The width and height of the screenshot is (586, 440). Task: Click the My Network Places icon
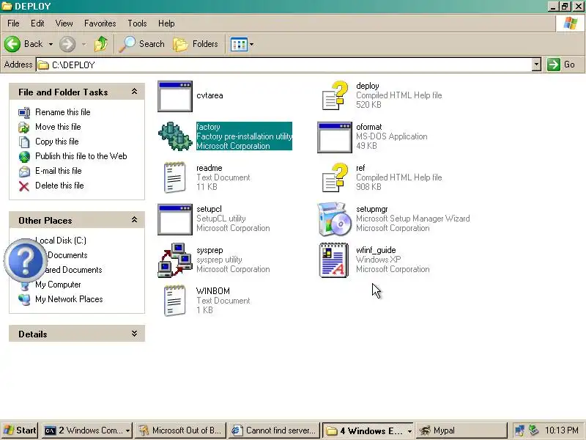[24, 299]
